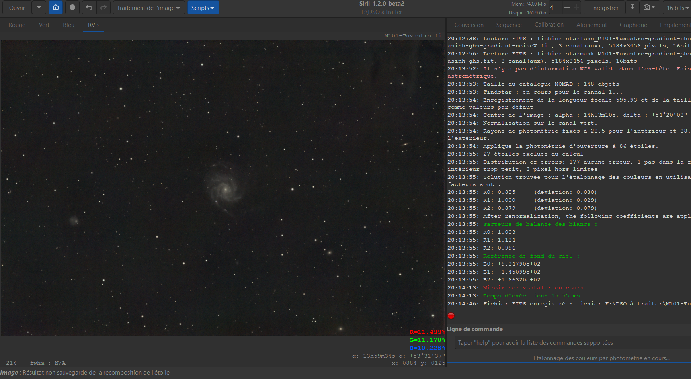This screenshot has width=691, height=379.
Task: Select the RVB channel tab
Action: tap(93, 25)
